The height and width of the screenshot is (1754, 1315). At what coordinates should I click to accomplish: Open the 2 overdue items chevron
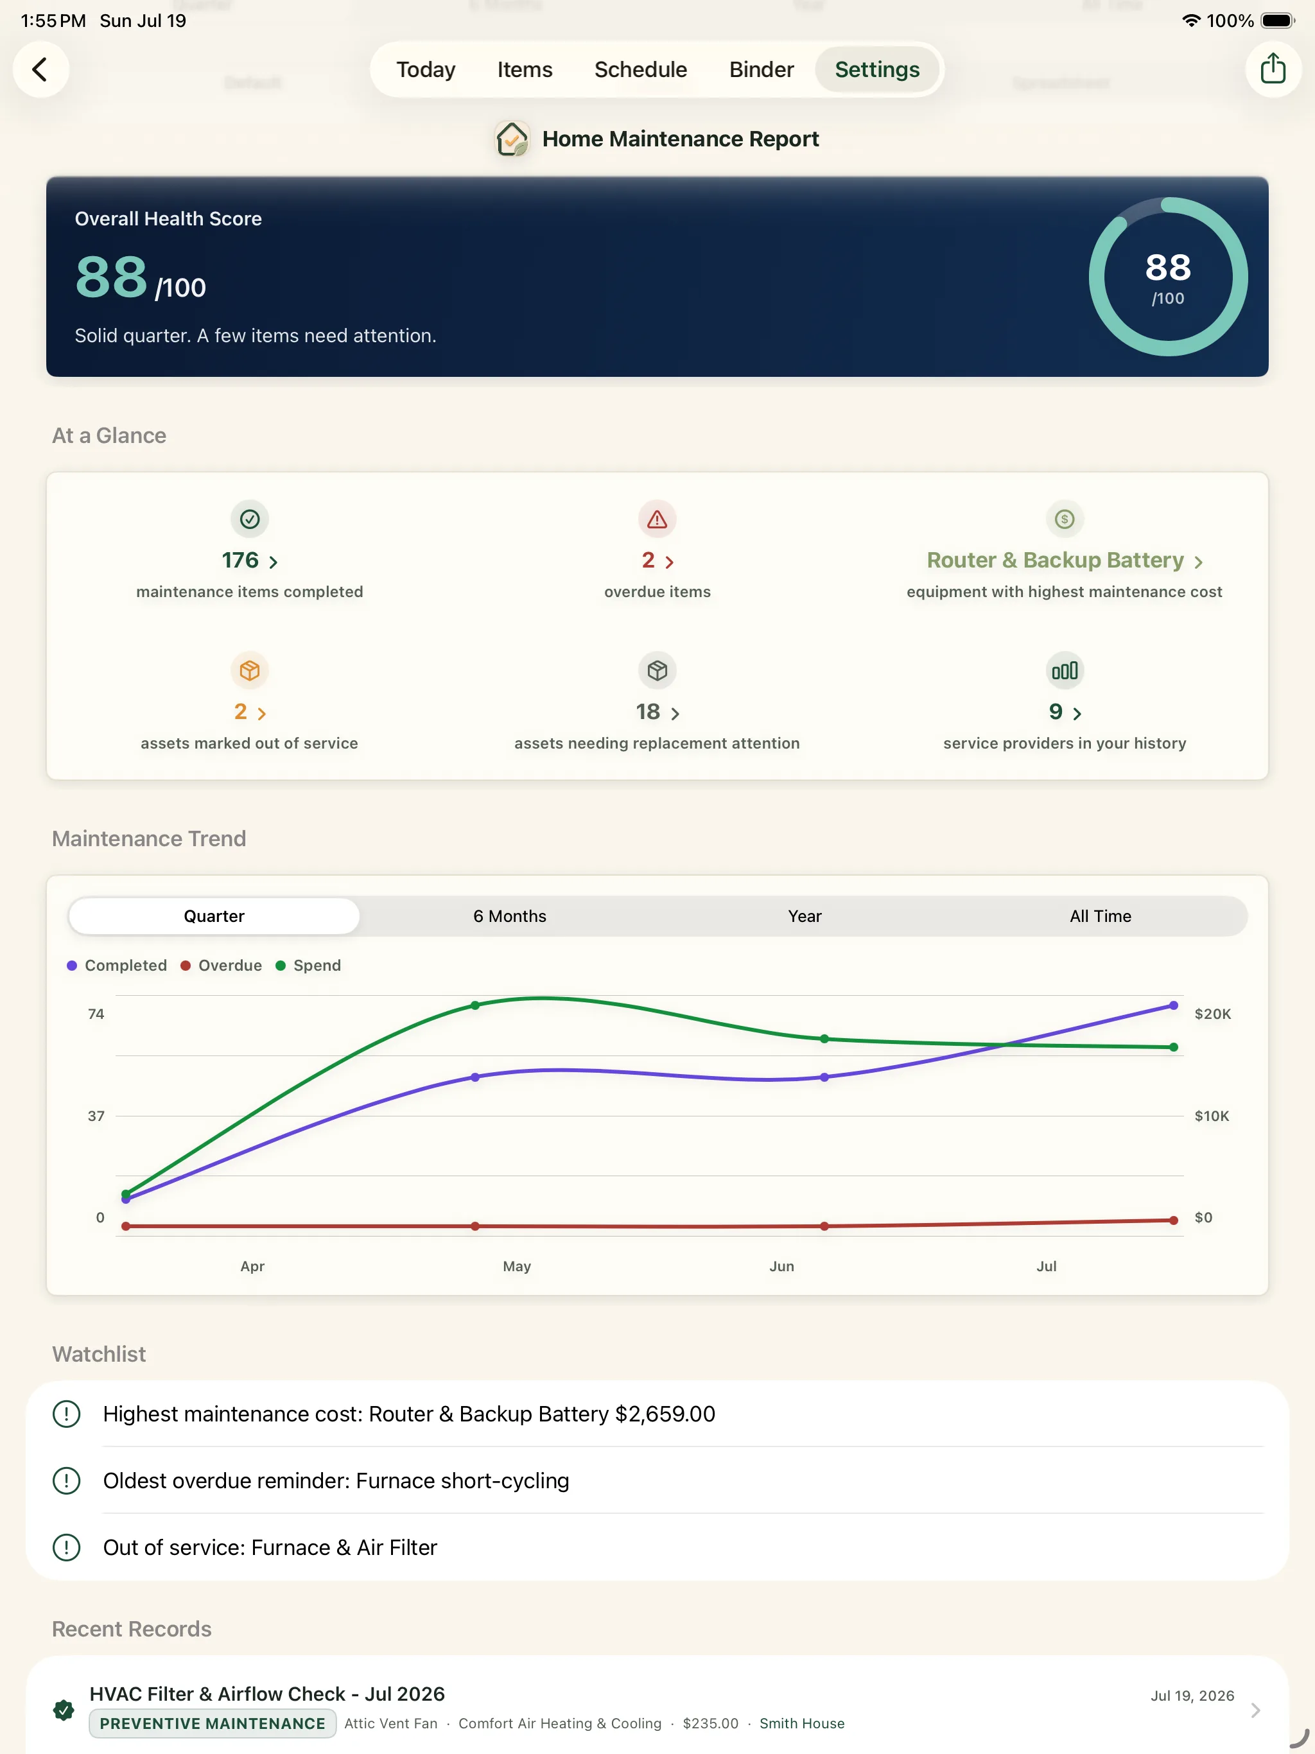670,562
